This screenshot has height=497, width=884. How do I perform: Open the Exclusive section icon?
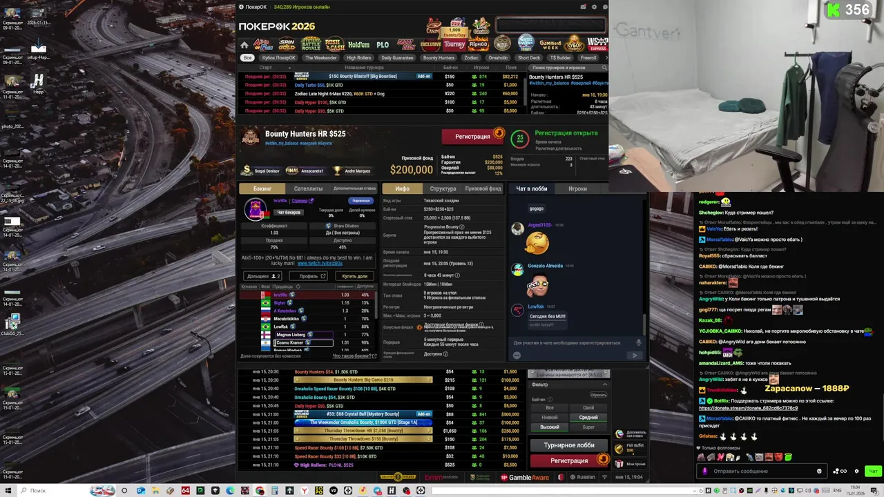(430, 44)
